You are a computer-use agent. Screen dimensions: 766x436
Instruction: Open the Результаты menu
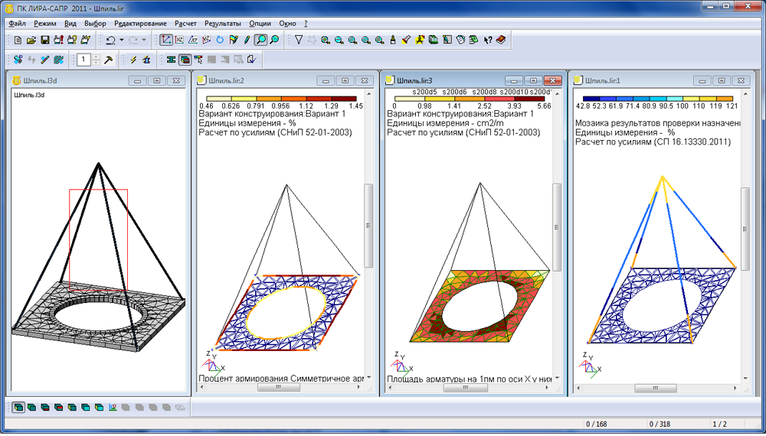click(223, 24)
